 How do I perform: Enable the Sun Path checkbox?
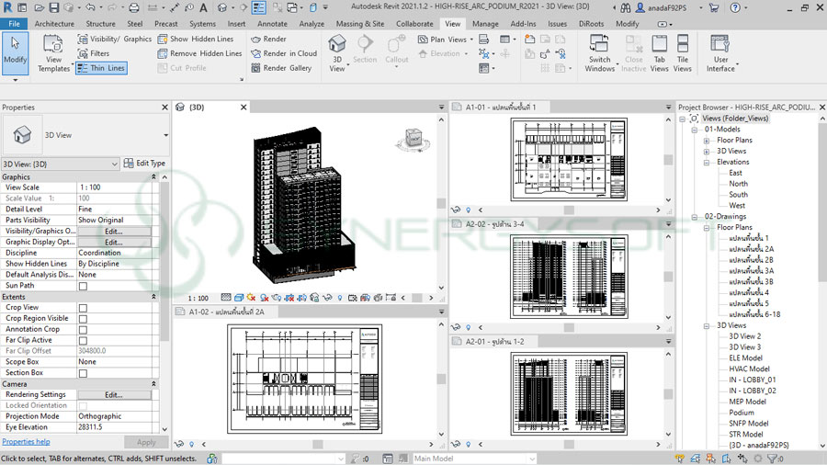pos(83,286)
